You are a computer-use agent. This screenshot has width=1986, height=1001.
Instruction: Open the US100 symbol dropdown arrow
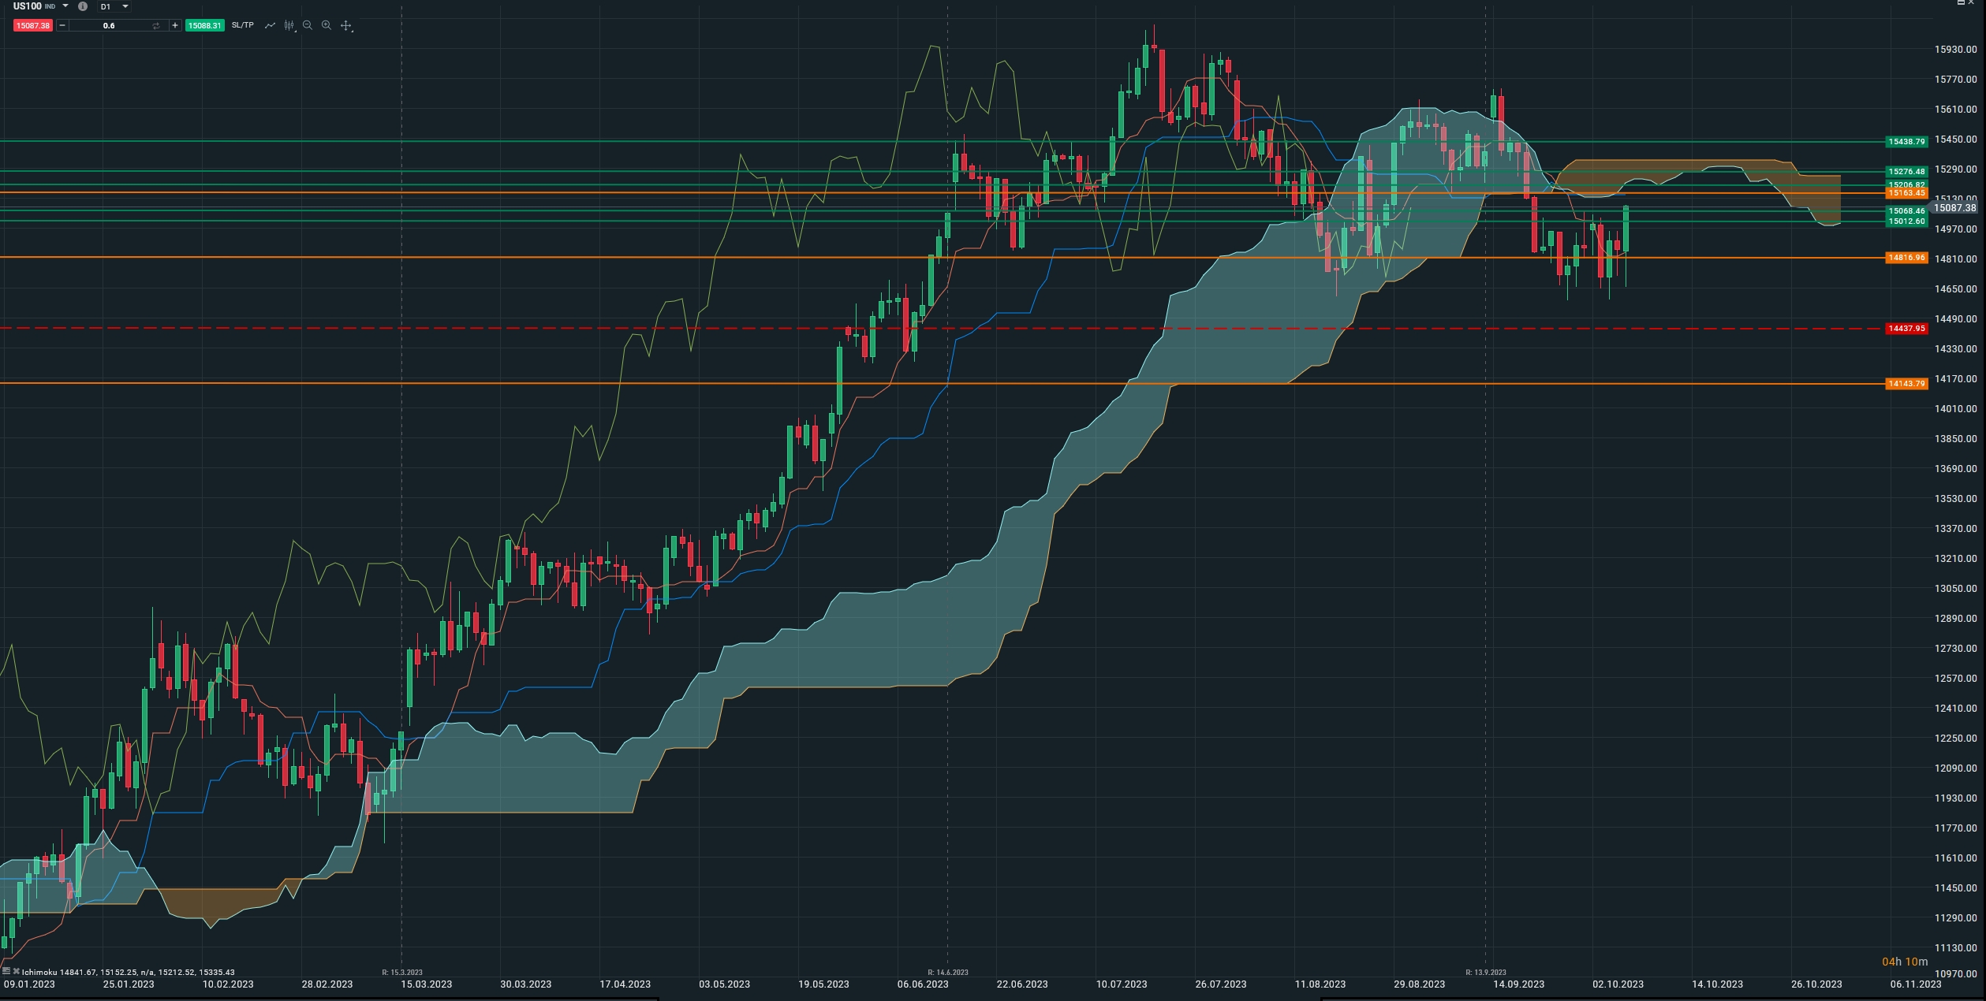click(x=65, y=6)
